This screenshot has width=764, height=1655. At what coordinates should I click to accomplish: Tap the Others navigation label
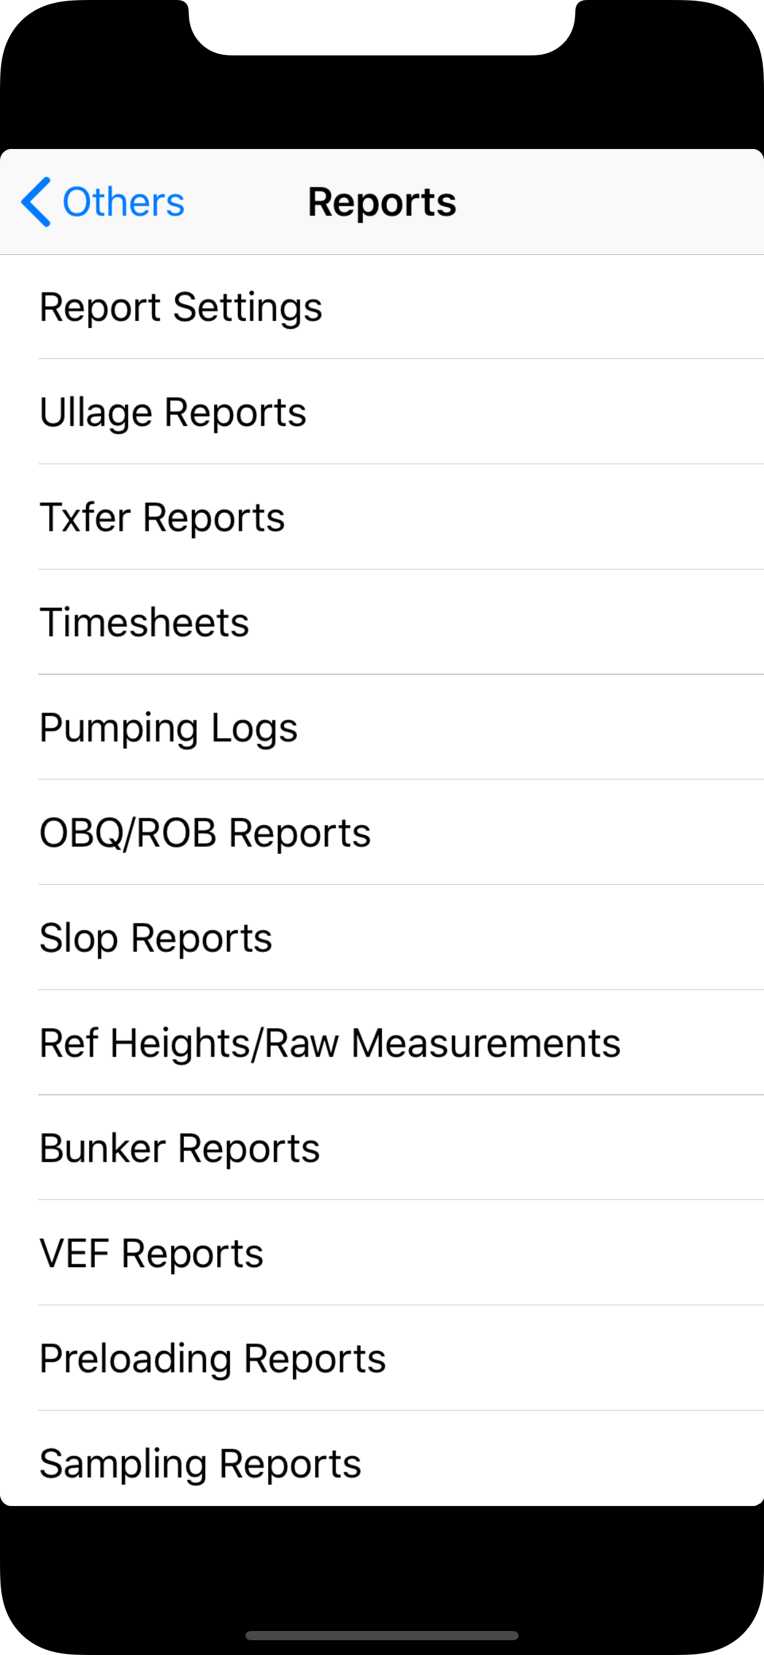[123, 203]
